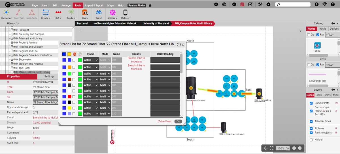Launch the Query tool
The image size is (340, 154).
coord(85,14)
